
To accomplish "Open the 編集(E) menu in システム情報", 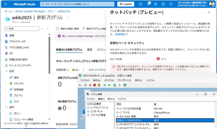I will tap(101, 99).
